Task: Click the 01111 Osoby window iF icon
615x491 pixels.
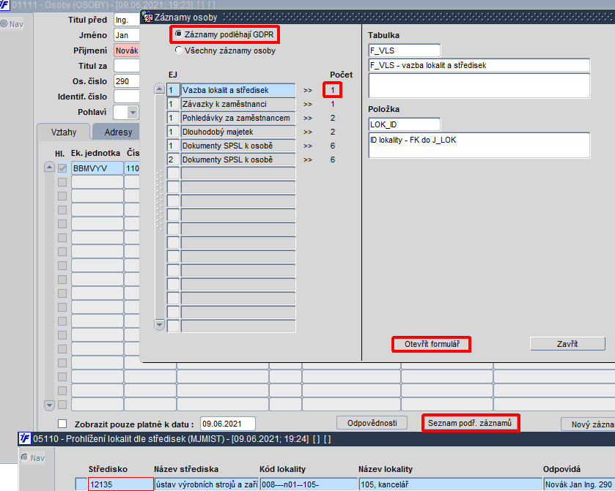Action: pos(4,4)
